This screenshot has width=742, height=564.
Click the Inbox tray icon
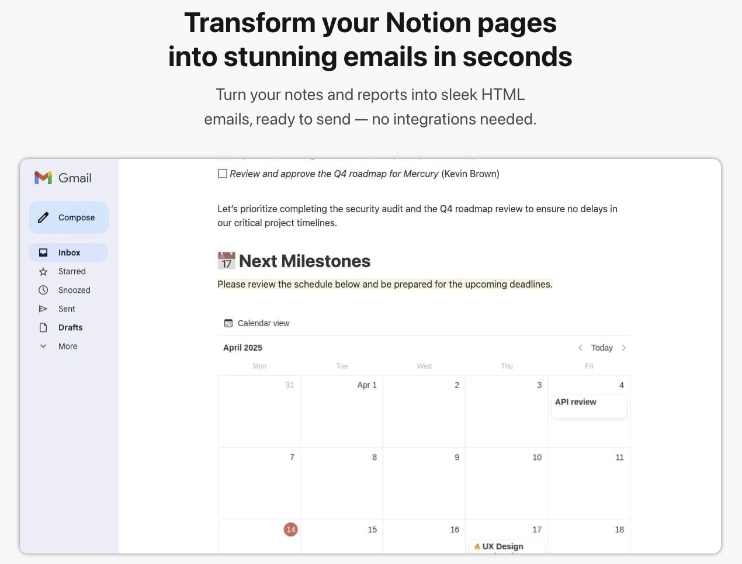click(43, 252)
